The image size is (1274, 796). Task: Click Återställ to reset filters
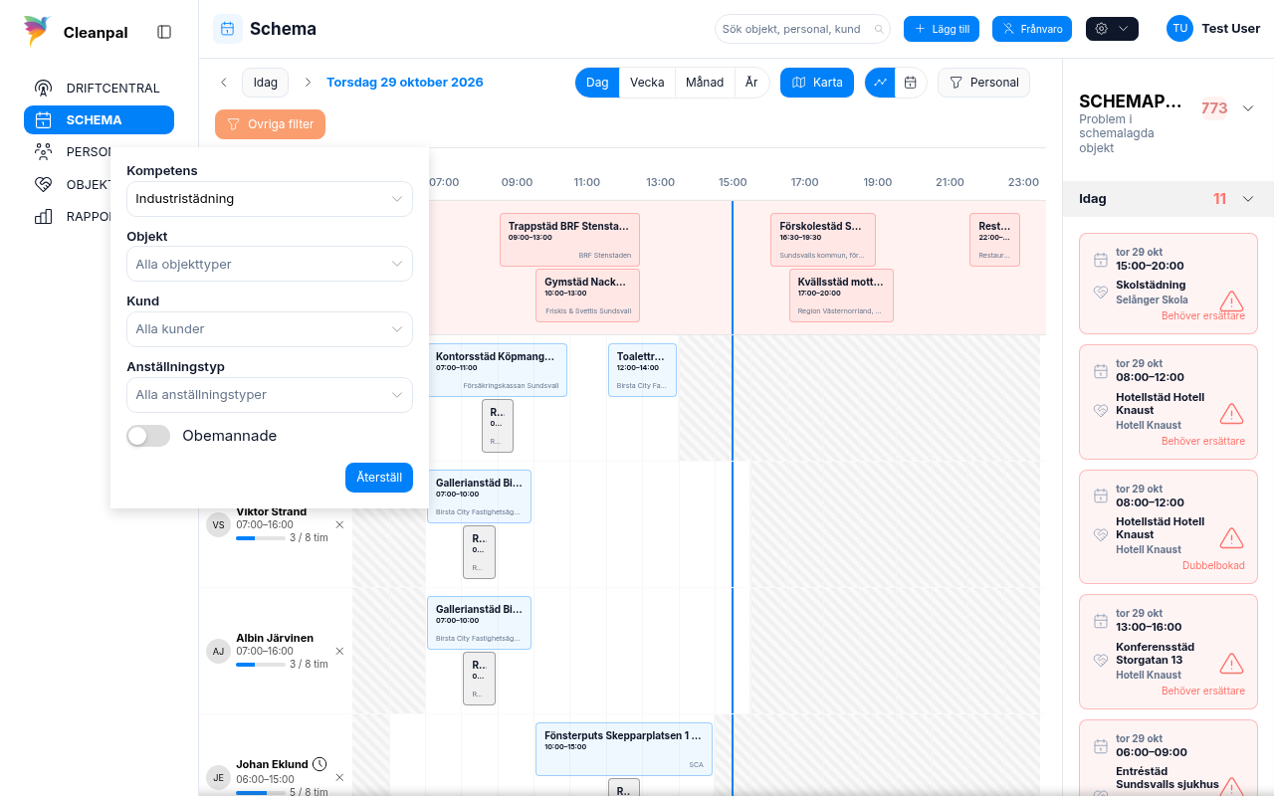379,478
